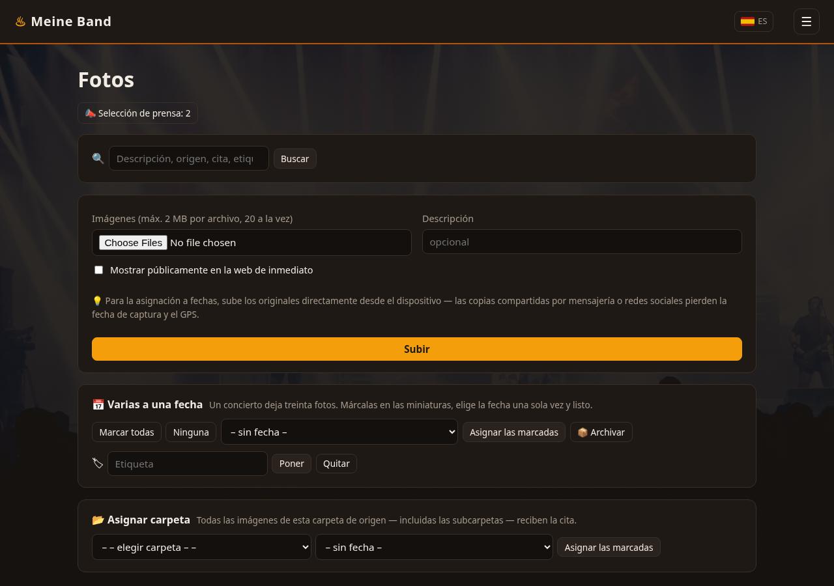
Task: Click the Spanish flag icon
Action: point(747,21)
